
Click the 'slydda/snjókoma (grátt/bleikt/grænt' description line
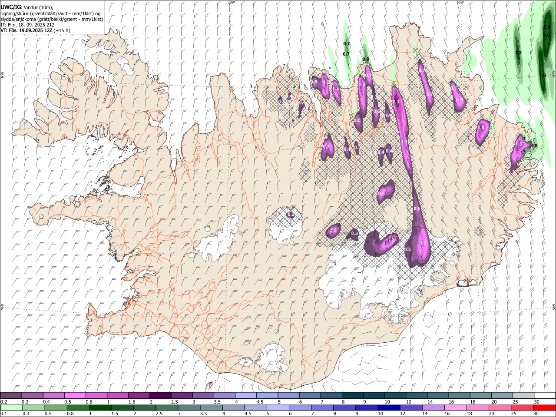[x=52, y=19]
